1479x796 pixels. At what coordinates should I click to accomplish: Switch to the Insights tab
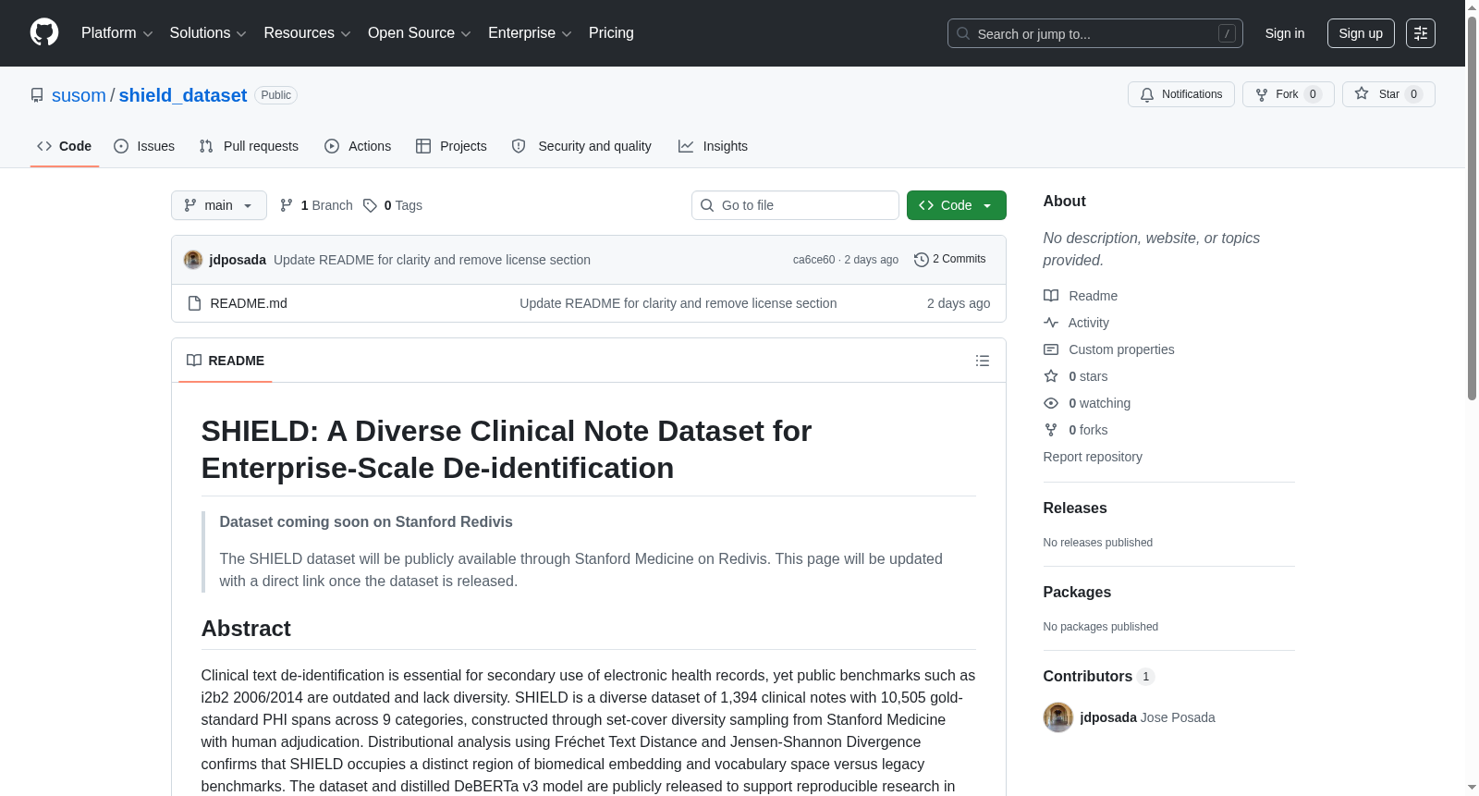[713, 146]
